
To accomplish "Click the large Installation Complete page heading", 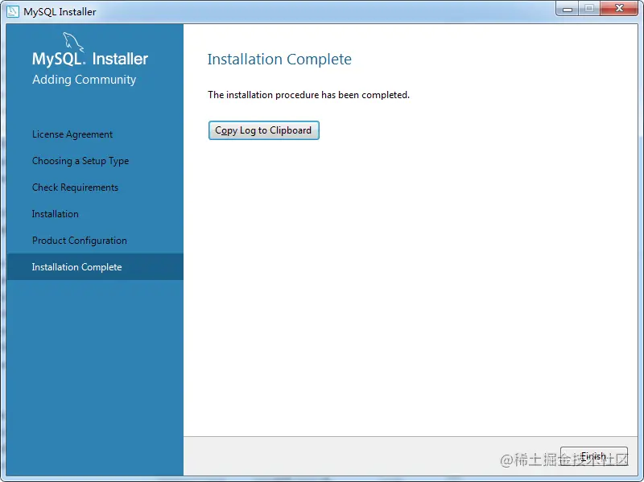I will coord(279,60).
